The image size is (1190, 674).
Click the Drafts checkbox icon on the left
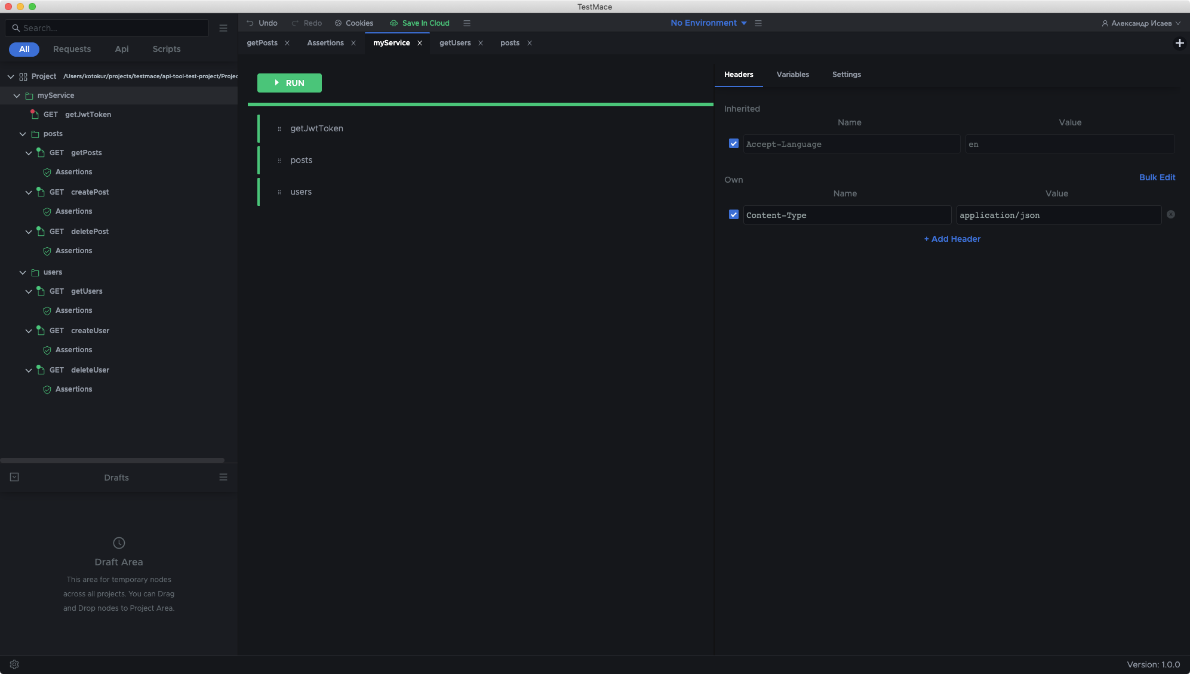[x=14, y=477]
